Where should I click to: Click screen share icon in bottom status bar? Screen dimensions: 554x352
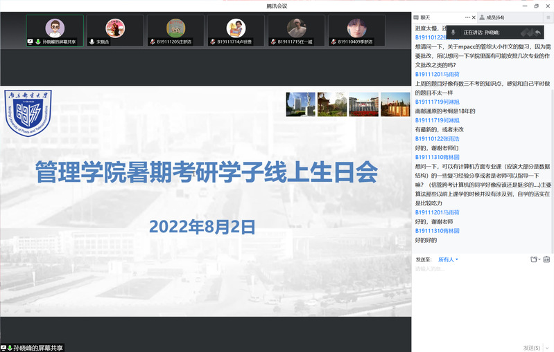pyautogui.click(x=4, y=347)
